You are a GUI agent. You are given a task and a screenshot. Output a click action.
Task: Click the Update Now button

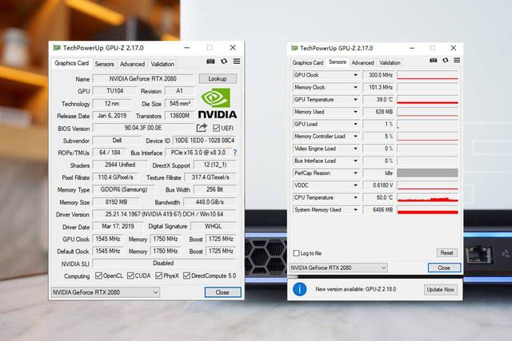pyautogui.click(x=440, y=289)
